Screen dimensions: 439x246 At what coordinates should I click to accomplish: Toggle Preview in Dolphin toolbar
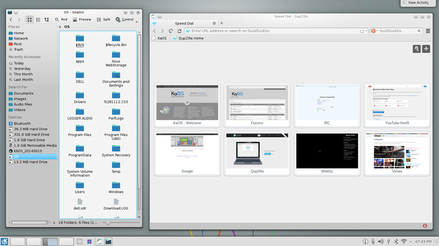pyautogui.click(x=82, y=20)
